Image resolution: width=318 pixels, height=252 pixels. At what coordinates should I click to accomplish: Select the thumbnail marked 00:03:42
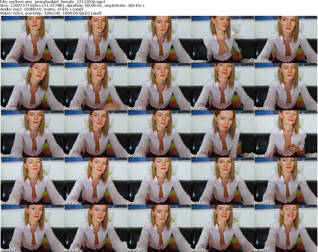tap(95, 181)
